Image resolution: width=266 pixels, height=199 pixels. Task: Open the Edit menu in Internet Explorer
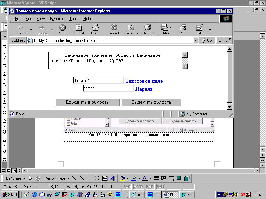[29, 19]
